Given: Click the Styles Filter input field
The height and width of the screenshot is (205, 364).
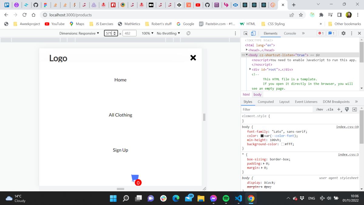Looking at the screenshot, I should coord(277,109).
